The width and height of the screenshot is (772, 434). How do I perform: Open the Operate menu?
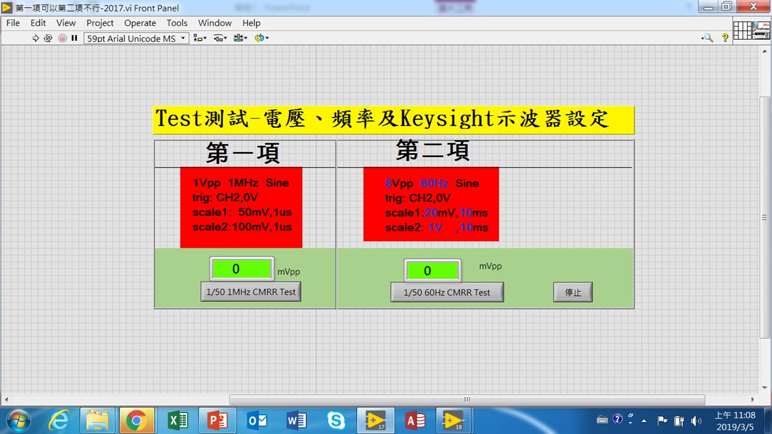140,23
